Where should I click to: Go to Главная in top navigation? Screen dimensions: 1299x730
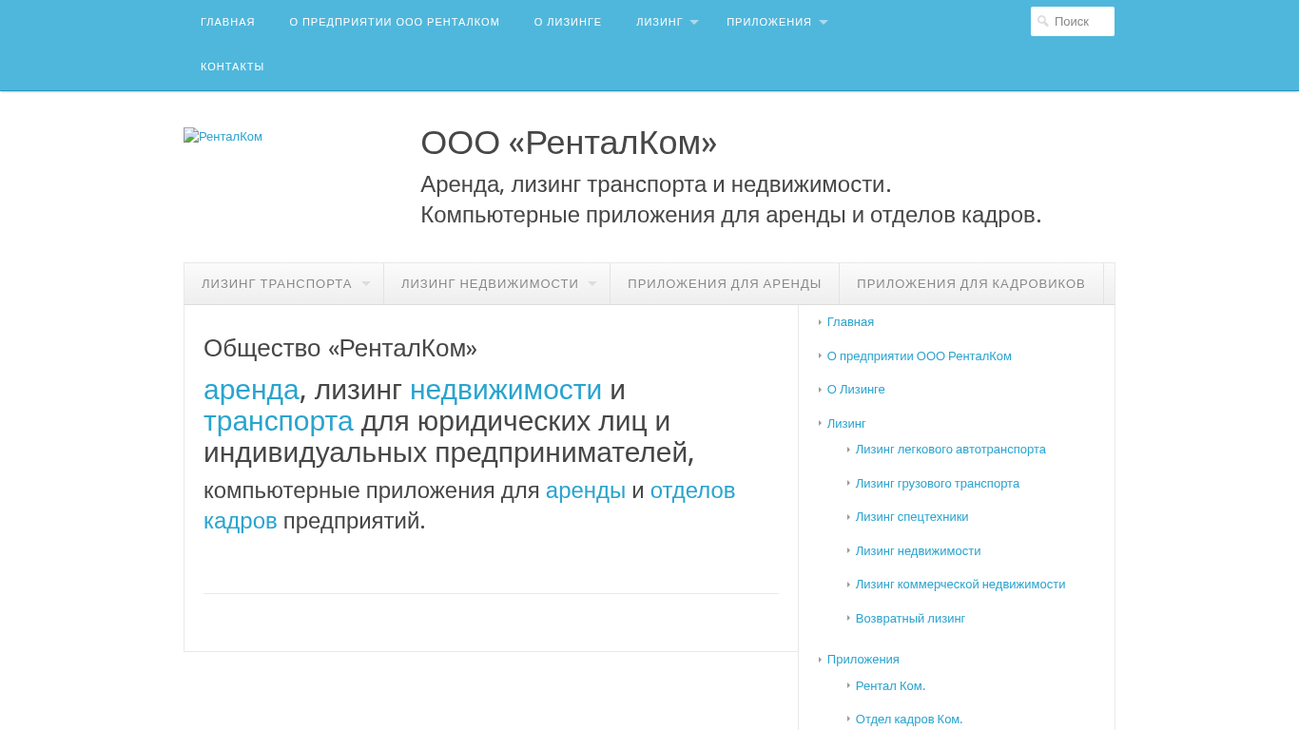(x=227, y=22)
